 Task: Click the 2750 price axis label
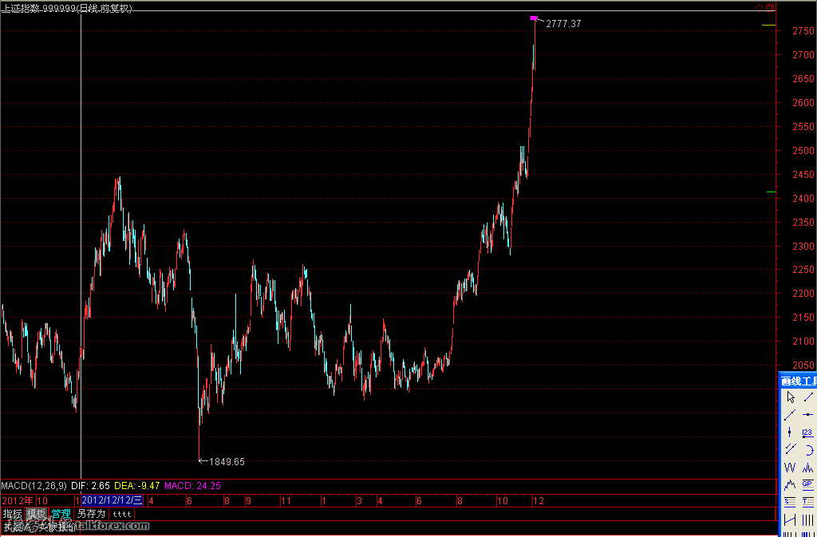pos(803,31)
